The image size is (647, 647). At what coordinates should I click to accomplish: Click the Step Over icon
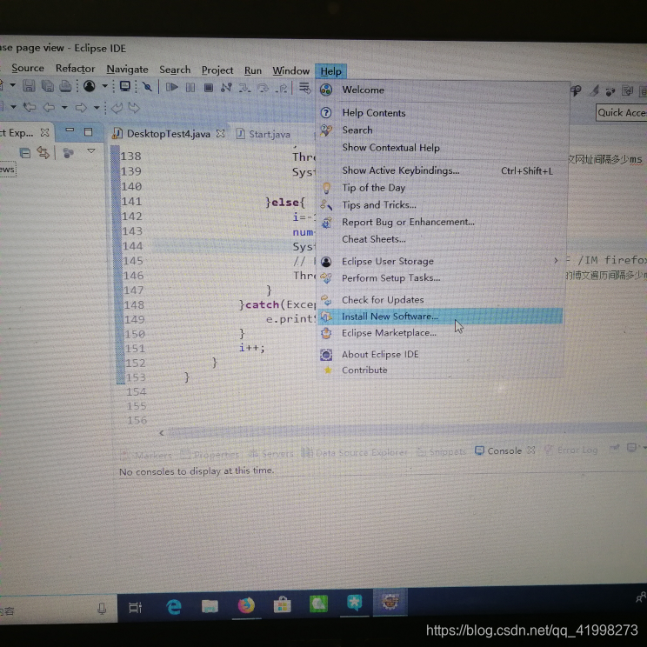coord(263,88)
